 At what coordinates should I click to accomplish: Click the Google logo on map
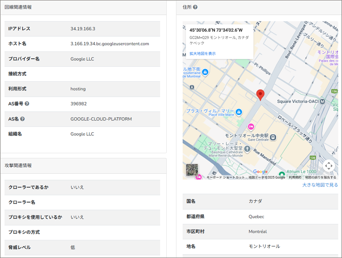coord(260,172)
